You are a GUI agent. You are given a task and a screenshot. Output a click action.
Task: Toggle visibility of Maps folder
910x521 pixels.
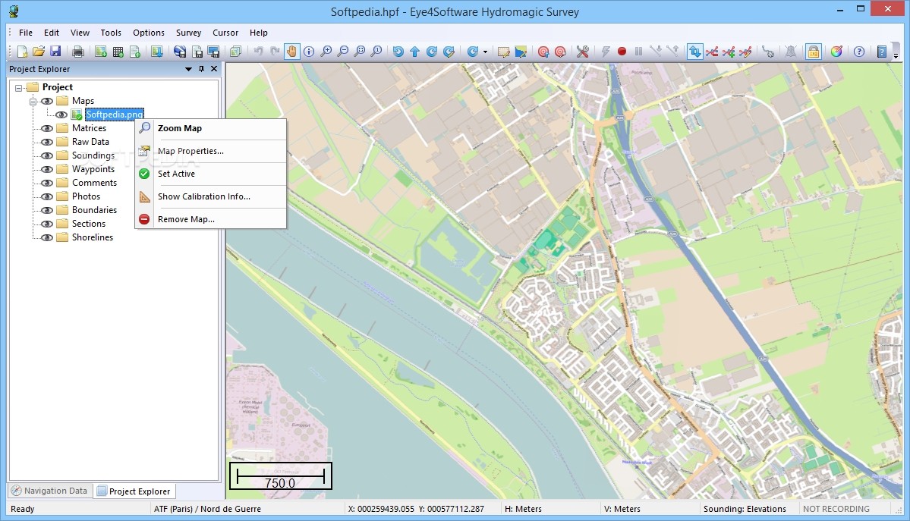tap(47, 101)
